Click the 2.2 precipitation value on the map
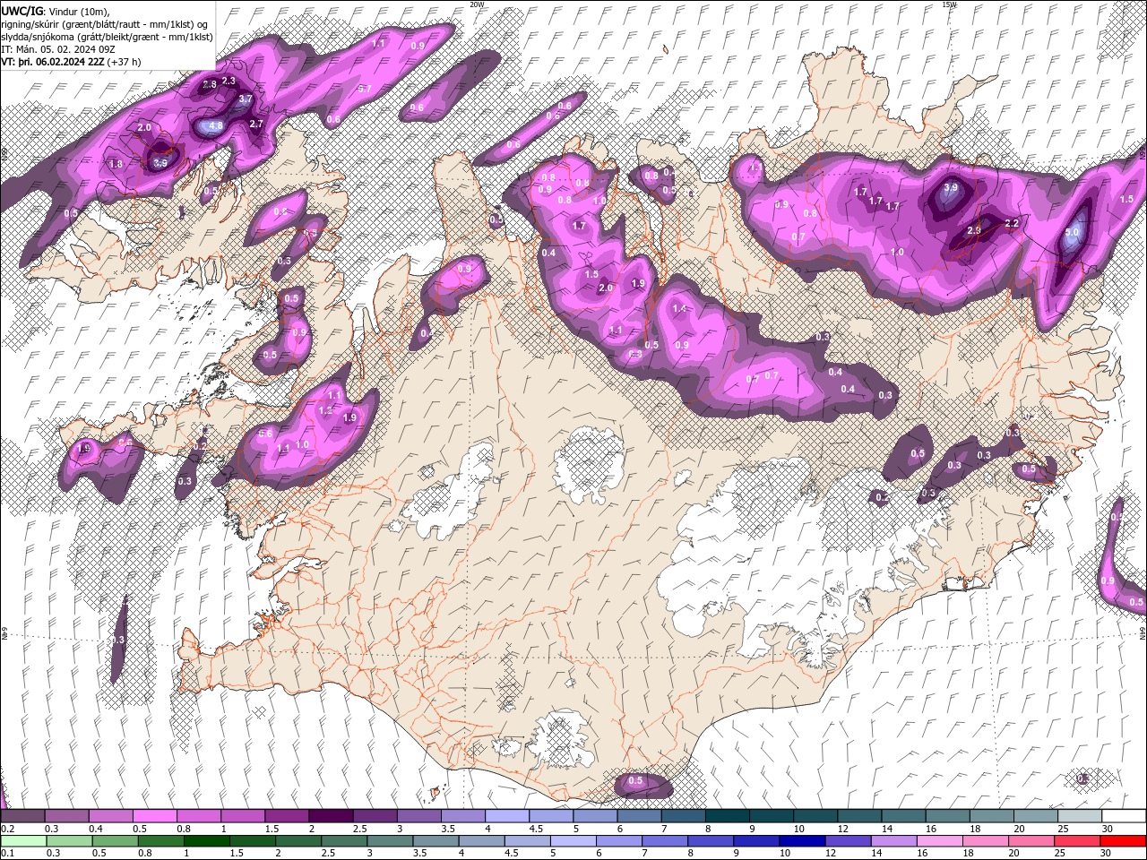The width and height of the screenshot is (1147, 860). 1012,223
